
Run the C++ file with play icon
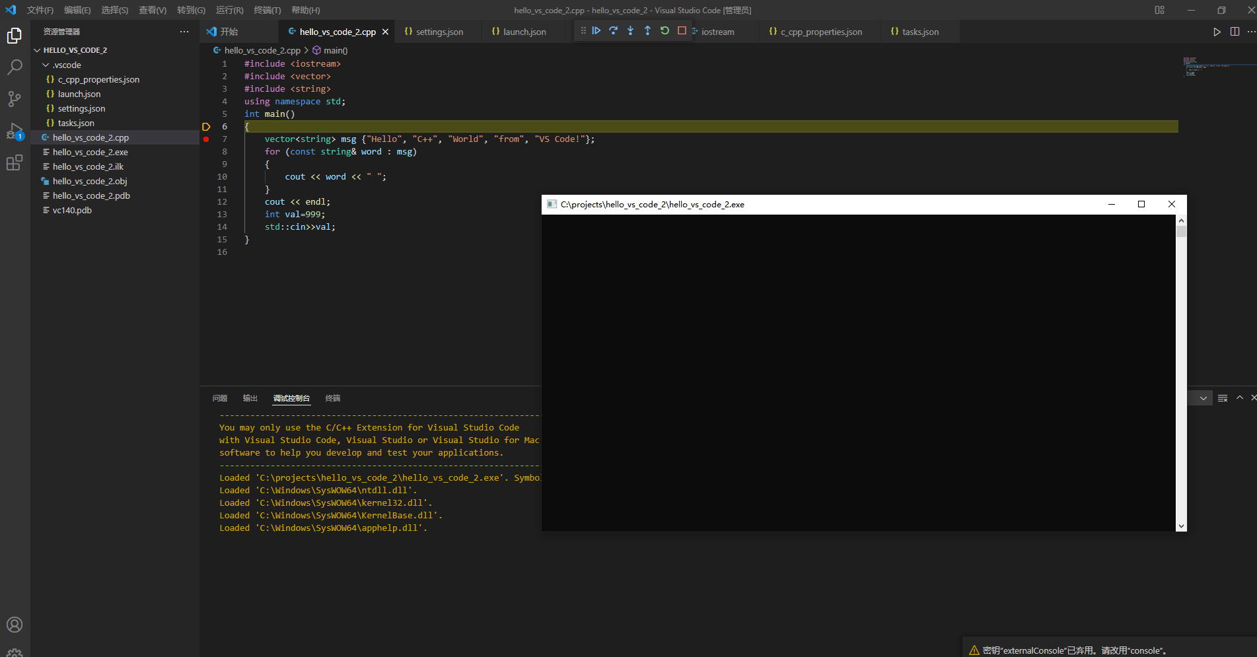(x=1217, y=32)
